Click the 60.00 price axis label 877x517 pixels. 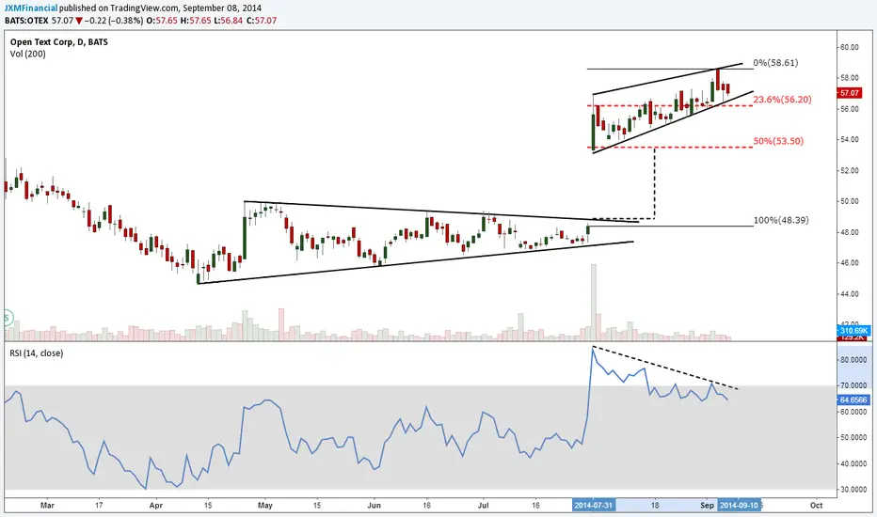850,48
